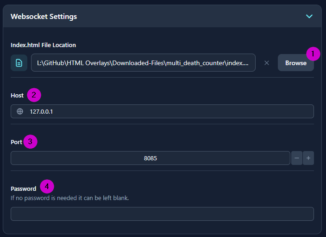Click the magenta badge numbered 2

34,95
